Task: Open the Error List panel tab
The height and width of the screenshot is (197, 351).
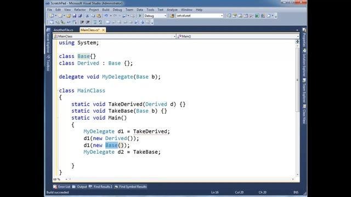Action: pyautogui.click(x=62, y=187)
